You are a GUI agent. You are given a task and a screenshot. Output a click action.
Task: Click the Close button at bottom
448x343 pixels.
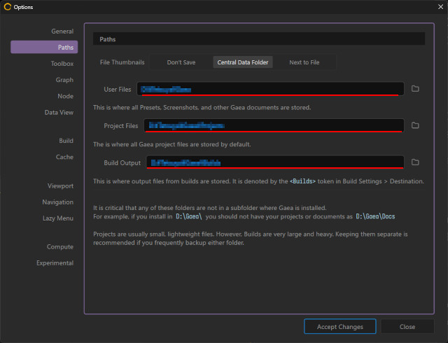(x=407, y=327)
